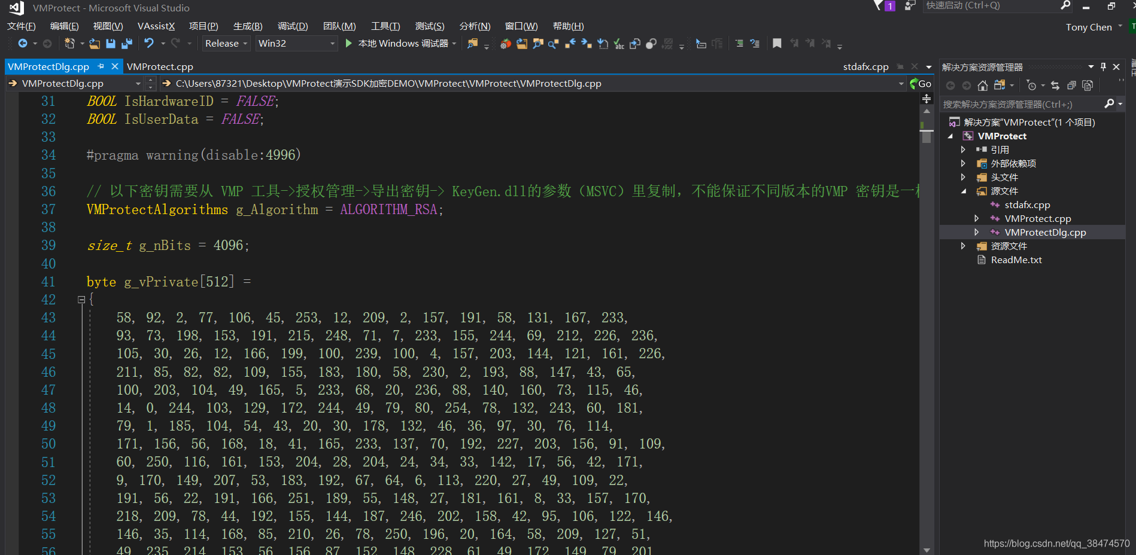Switch to the VMProtect.cpp tab

(160, 66)
